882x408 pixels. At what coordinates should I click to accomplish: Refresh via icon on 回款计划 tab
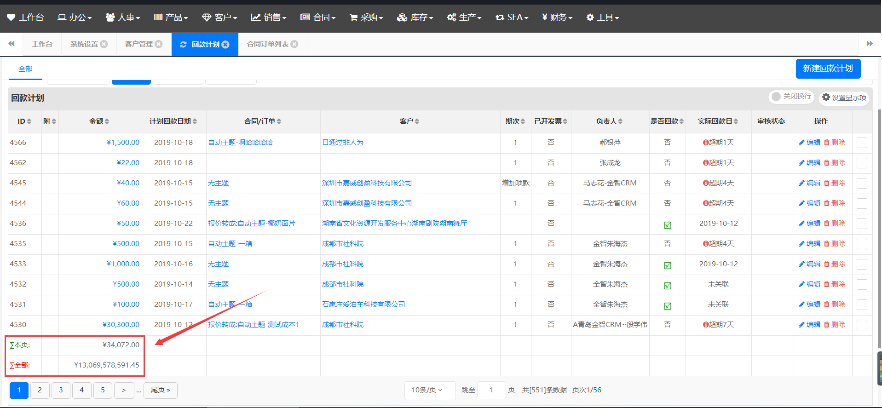click(183, 45)
